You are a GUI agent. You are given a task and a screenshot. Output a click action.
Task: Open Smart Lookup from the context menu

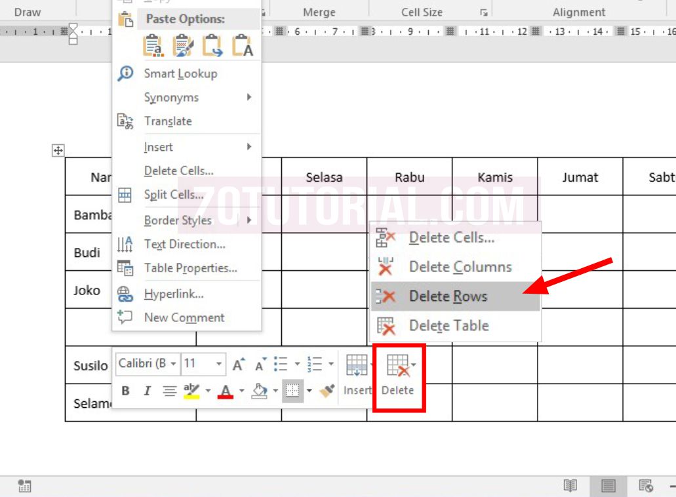(180, 73)
